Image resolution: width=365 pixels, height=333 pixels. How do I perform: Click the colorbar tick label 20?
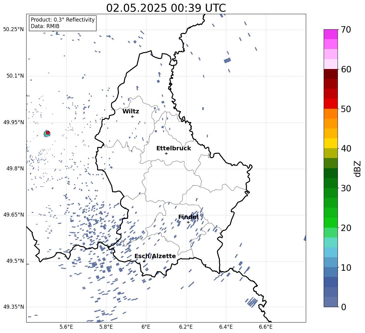coord(346,228)
